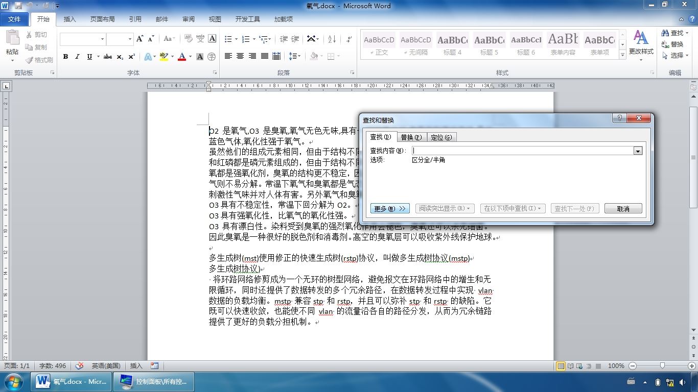
Task: Switch to draft view
Action: click(598, 366)
